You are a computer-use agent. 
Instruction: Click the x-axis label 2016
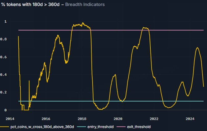coord(46,119)
